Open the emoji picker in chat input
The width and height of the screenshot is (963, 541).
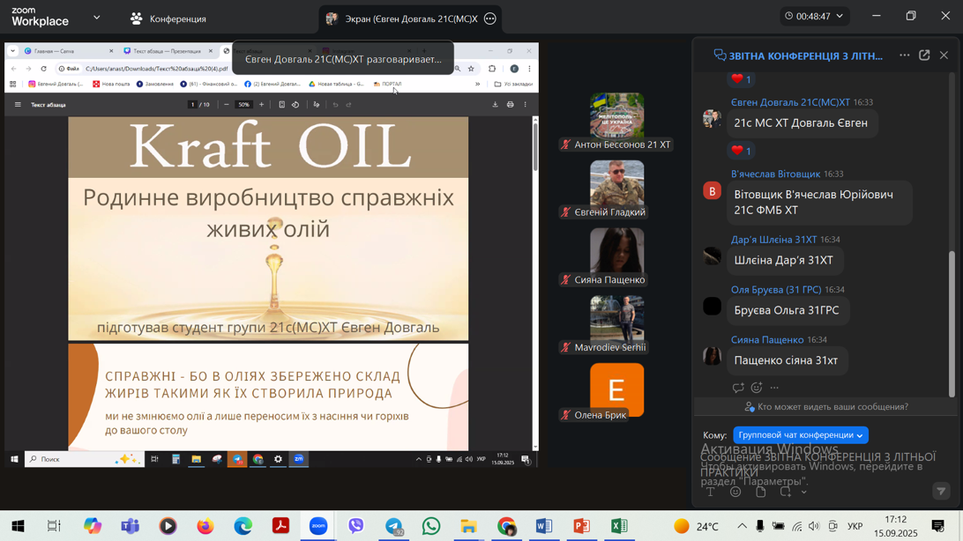735,493
